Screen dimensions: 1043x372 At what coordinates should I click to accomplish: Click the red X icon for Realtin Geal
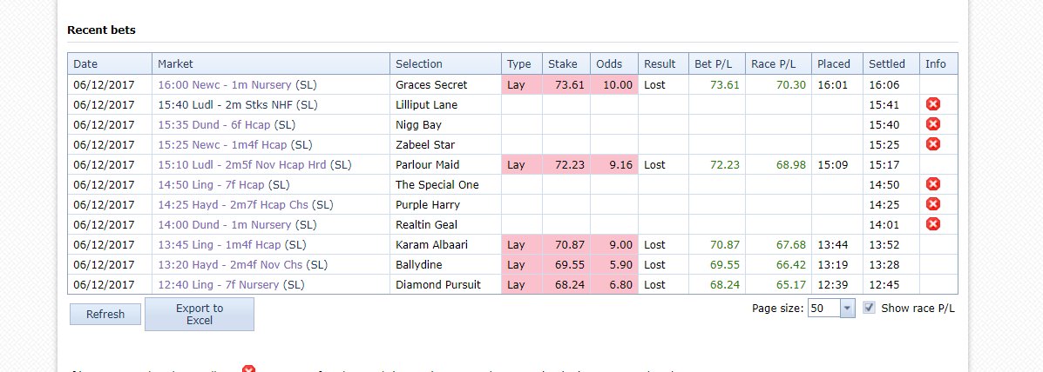coord(933,224)
